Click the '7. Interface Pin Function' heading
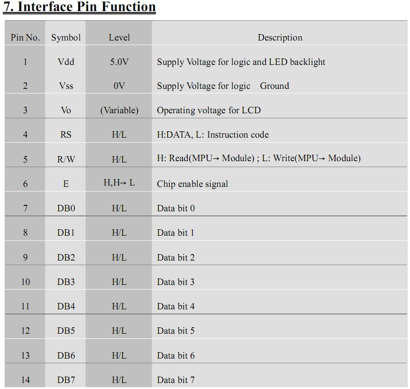This screenshot has height=389, width=410. [x=79, y=6]
